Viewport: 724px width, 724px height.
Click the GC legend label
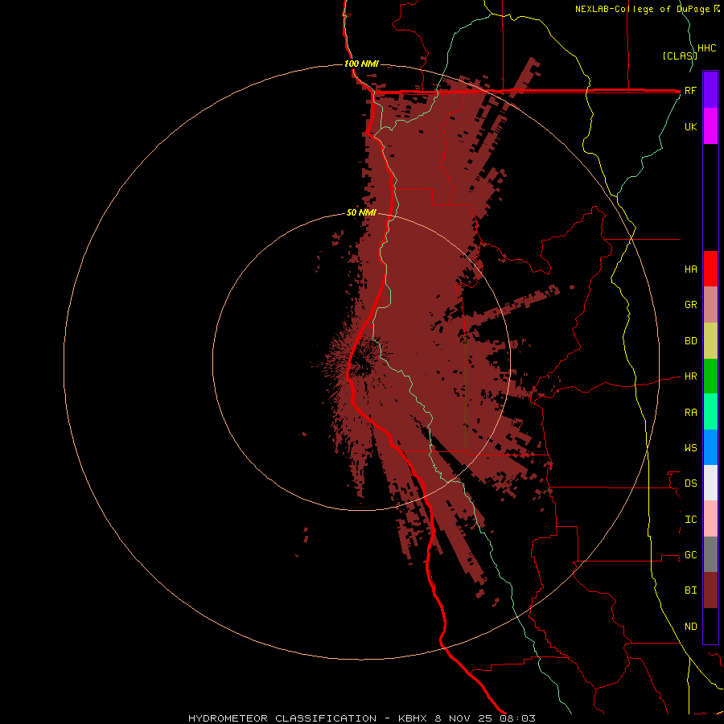690,555
